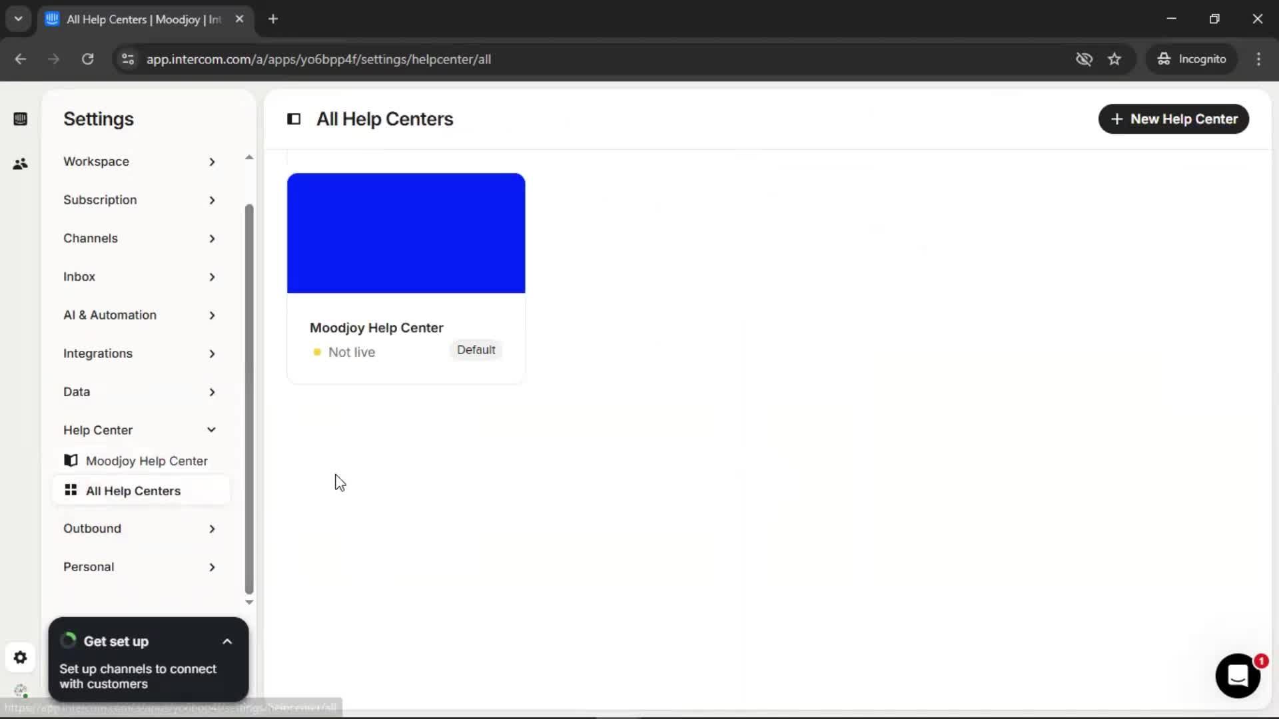Toggle the sidebar panel icon beside title
Image resolution: width=1279 pixels, height=719 pixels.
pos(294,119)
